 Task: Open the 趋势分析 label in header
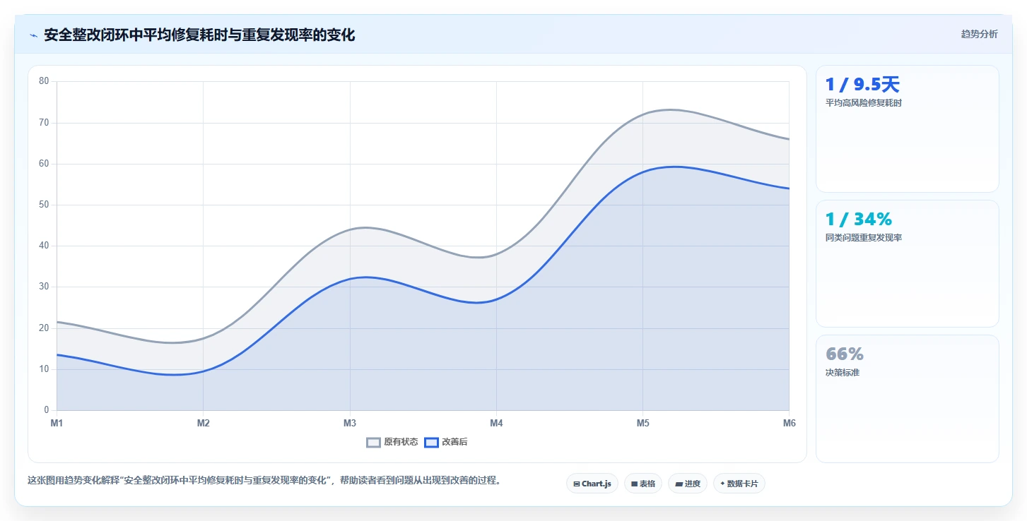[x=979, y=34]
